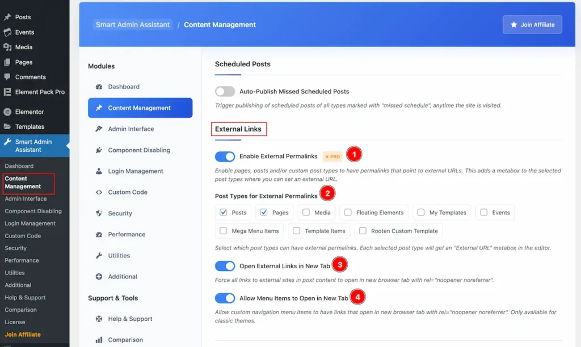Click the Media icon in WordPress sidebar

point(7,47)
